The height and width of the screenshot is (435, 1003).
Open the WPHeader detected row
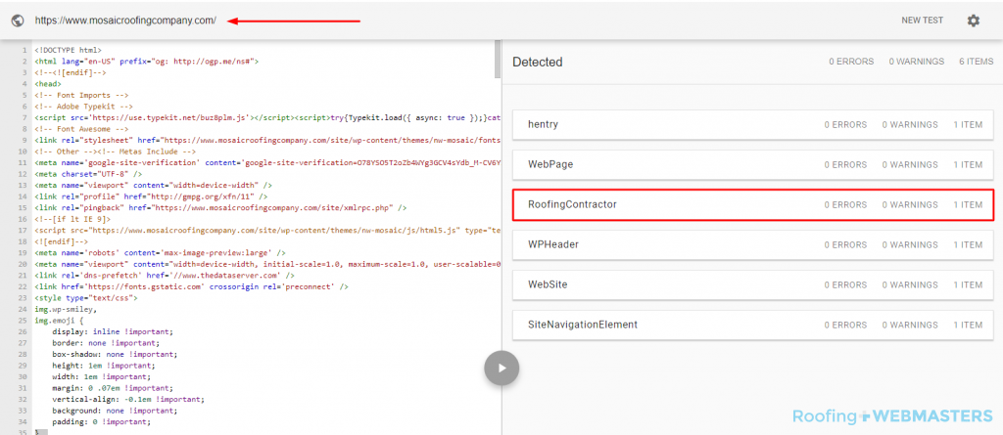[753, 244]
